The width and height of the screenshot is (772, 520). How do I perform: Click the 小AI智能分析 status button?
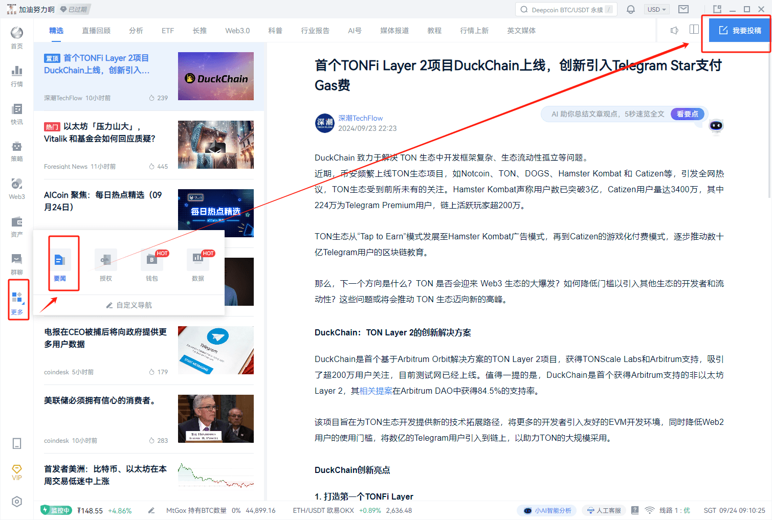click(547, 510)
